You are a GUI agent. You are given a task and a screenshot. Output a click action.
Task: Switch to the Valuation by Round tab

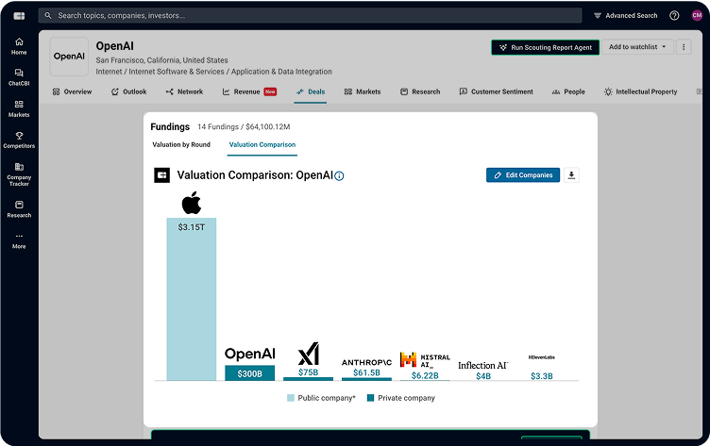pos(181,145)
